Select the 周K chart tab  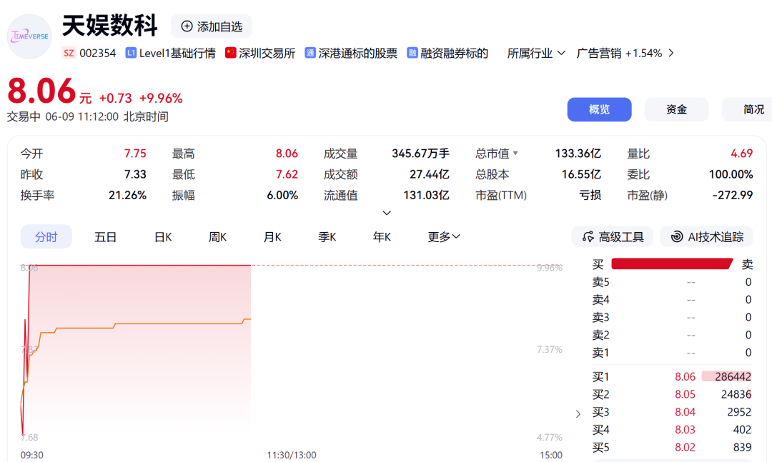[217, 236]
